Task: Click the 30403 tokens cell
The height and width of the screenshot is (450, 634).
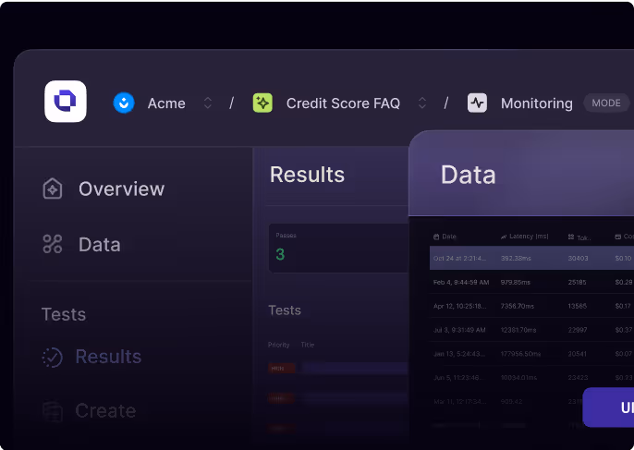Action: (x=578, y=259)
